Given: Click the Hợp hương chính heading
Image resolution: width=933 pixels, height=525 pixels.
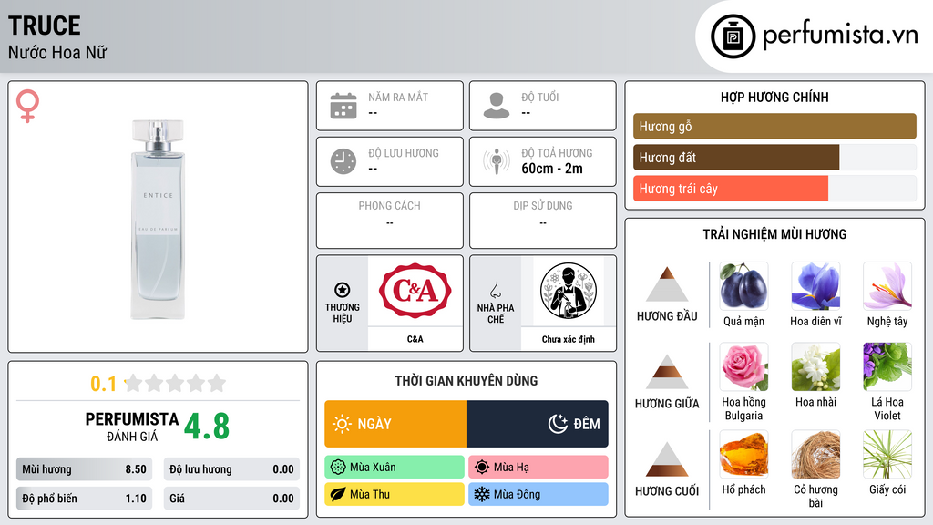Looking at the screenshot, I should pos(774,97).
